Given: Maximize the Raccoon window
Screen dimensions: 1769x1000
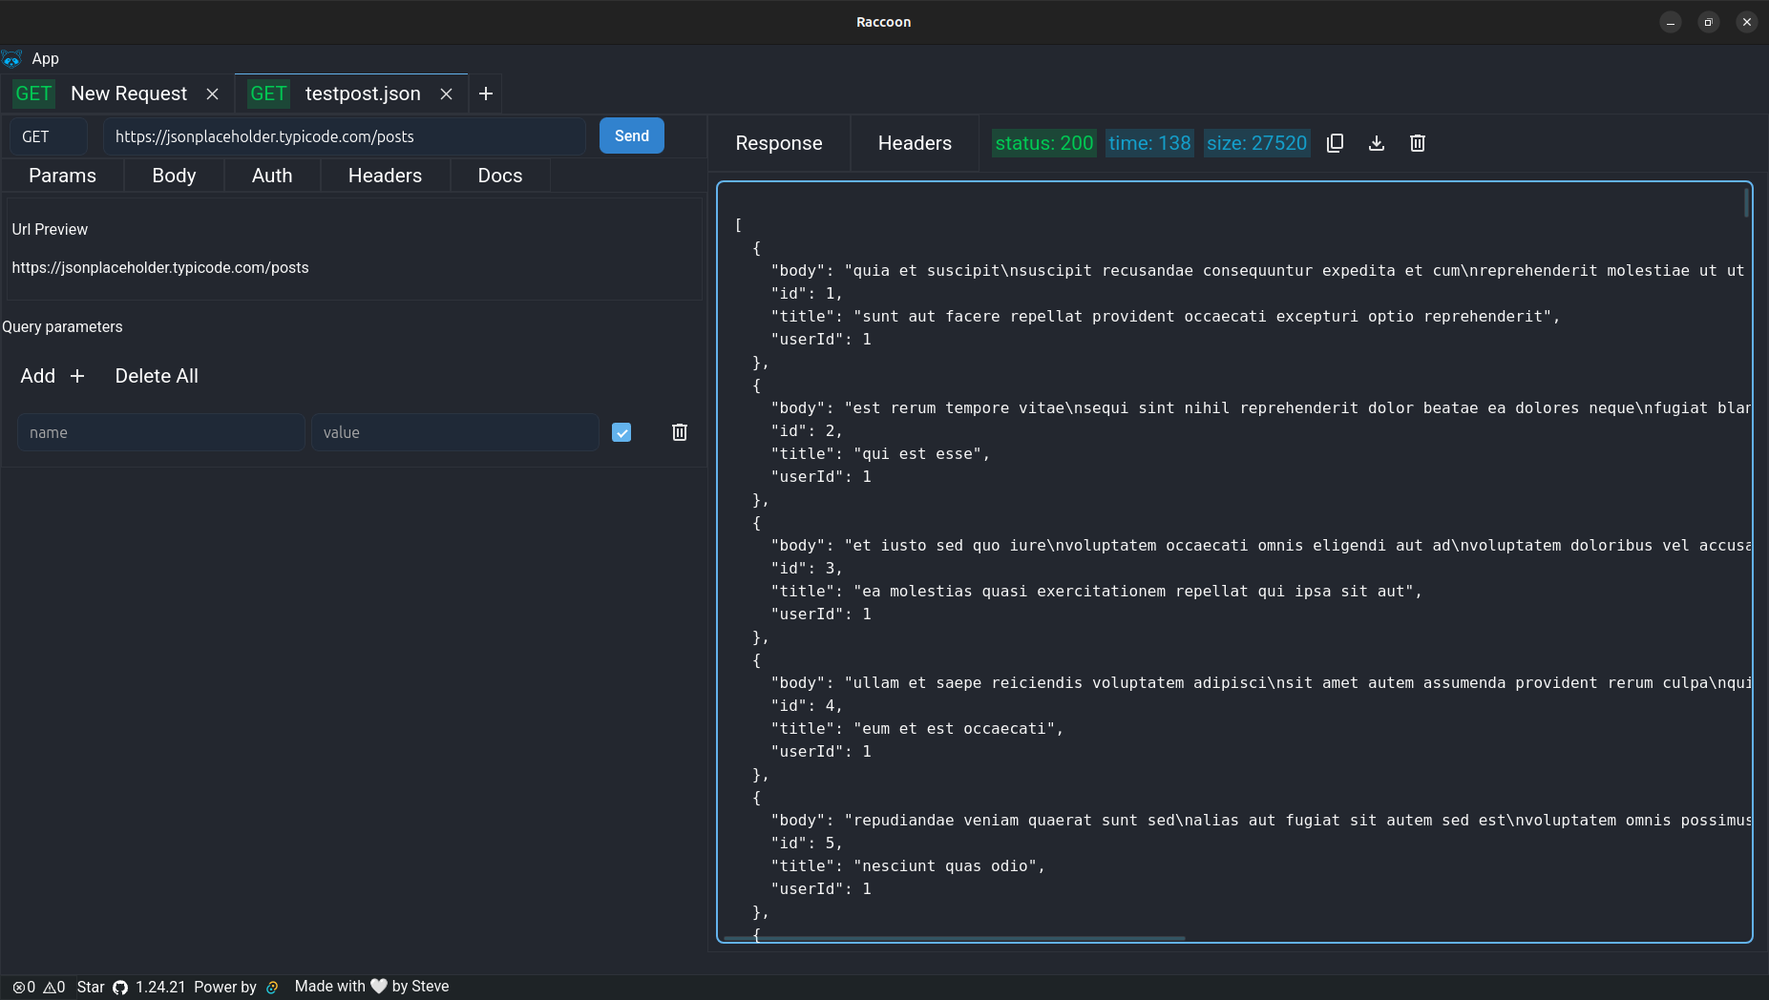Looking at the screenshot, I should pos(1709,22).
